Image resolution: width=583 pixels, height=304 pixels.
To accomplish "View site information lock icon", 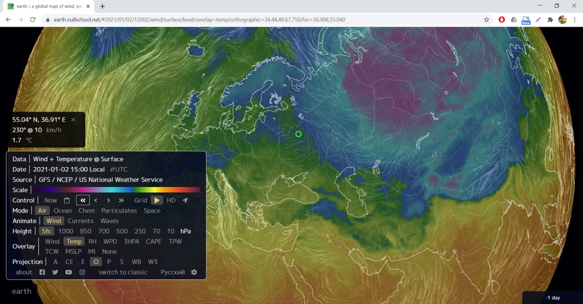I will click(47, 20).
